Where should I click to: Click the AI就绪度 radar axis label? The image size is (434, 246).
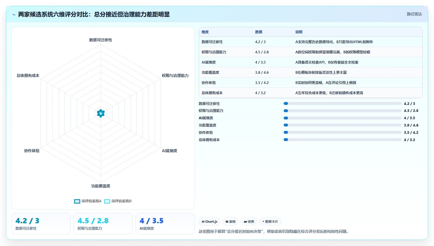pyautogui.click(x=170, y=151)
